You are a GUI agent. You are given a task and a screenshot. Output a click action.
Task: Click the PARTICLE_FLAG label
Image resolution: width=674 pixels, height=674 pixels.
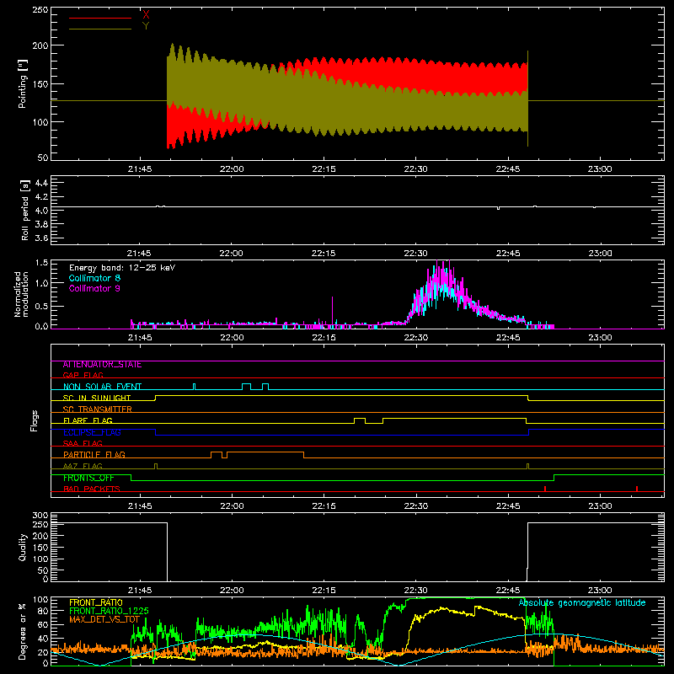[94, 455]
